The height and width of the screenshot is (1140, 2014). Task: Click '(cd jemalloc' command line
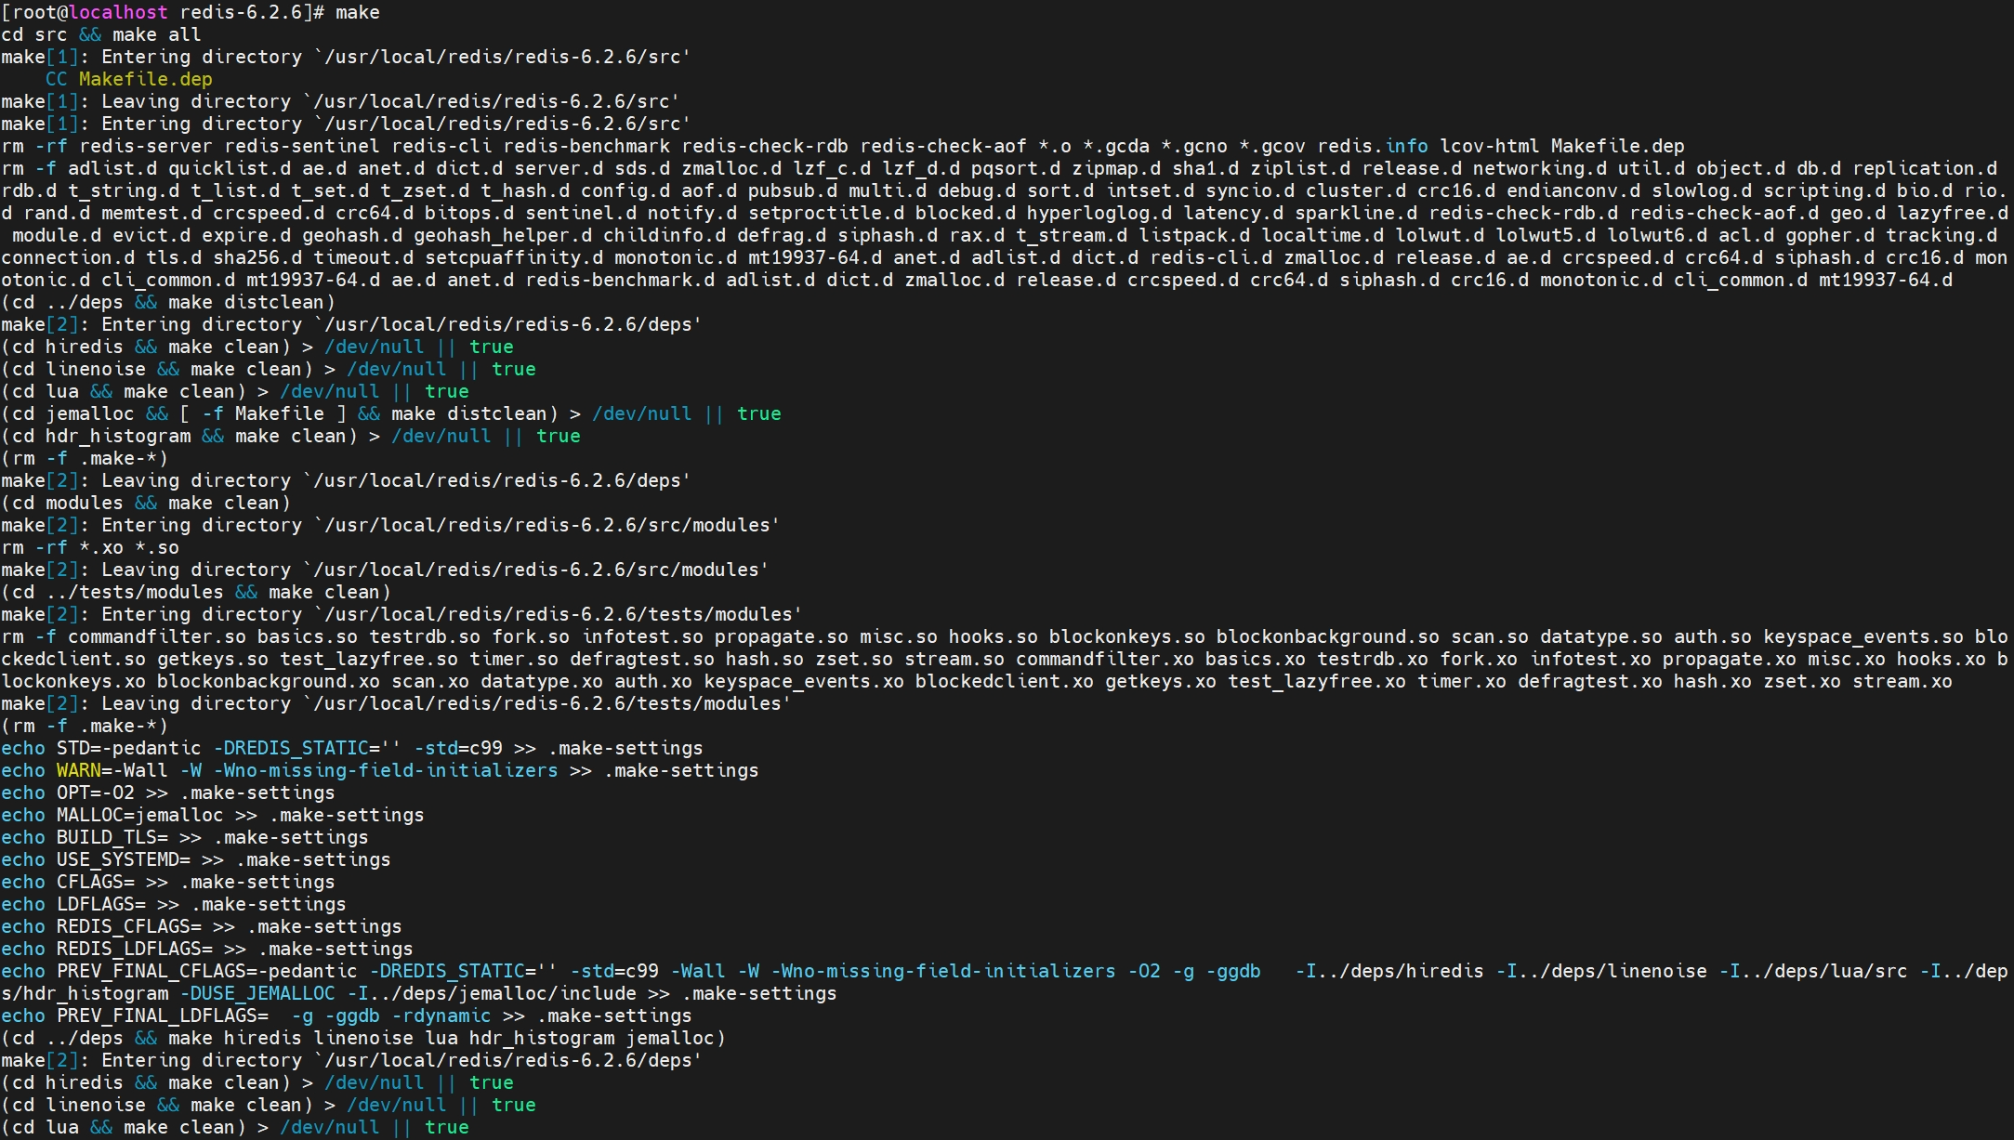[391, 413]
